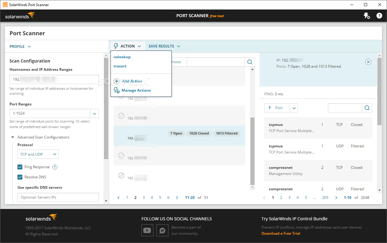Click the lightning bolt Action icon
This screenshot has height=243, width=387.
click(x=116, y=46)
